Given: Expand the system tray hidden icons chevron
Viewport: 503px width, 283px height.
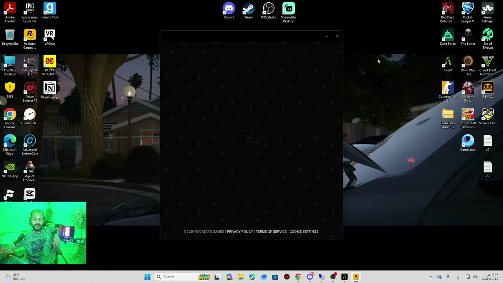Looking at the screenshot, I should (x=431, y=277).
